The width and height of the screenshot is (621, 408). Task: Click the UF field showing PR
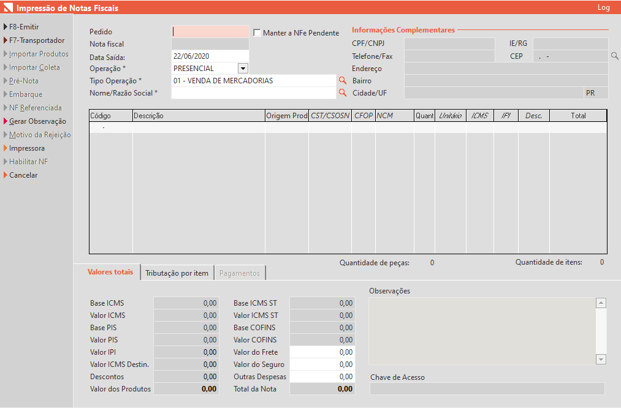coord(596,93)
